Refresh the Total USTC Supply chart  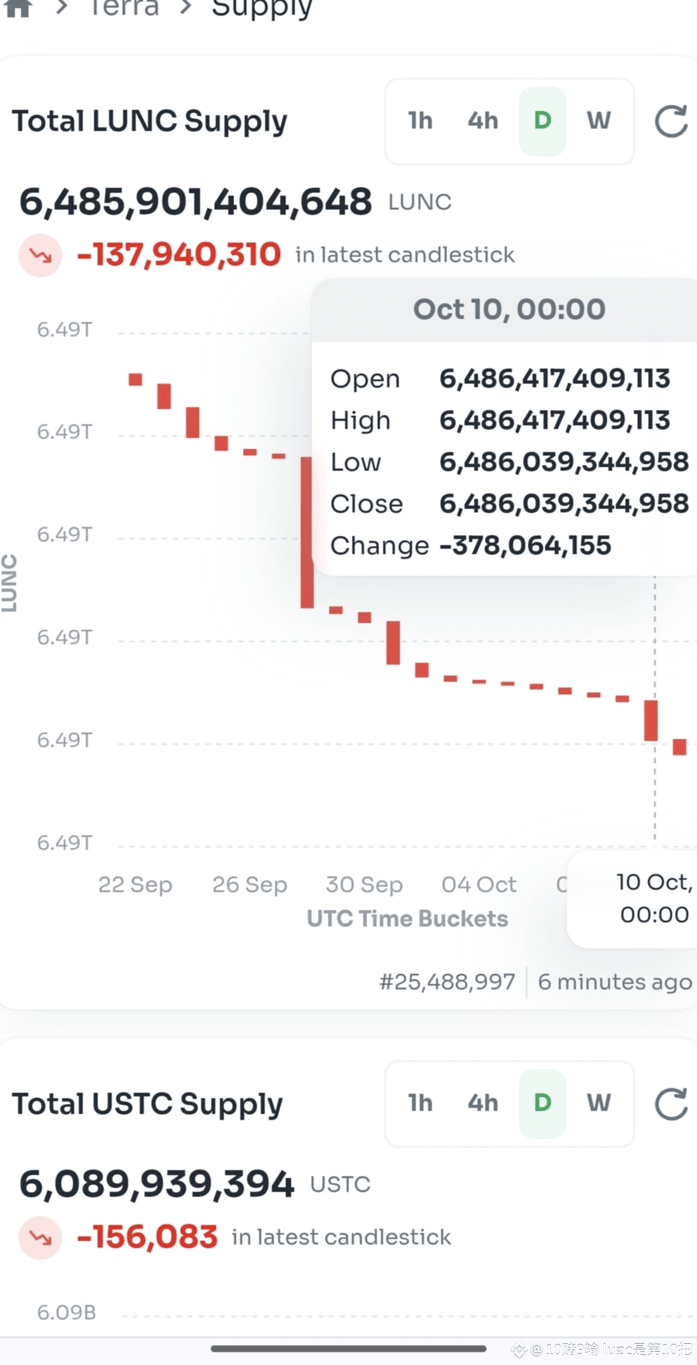coord(671,1103)
